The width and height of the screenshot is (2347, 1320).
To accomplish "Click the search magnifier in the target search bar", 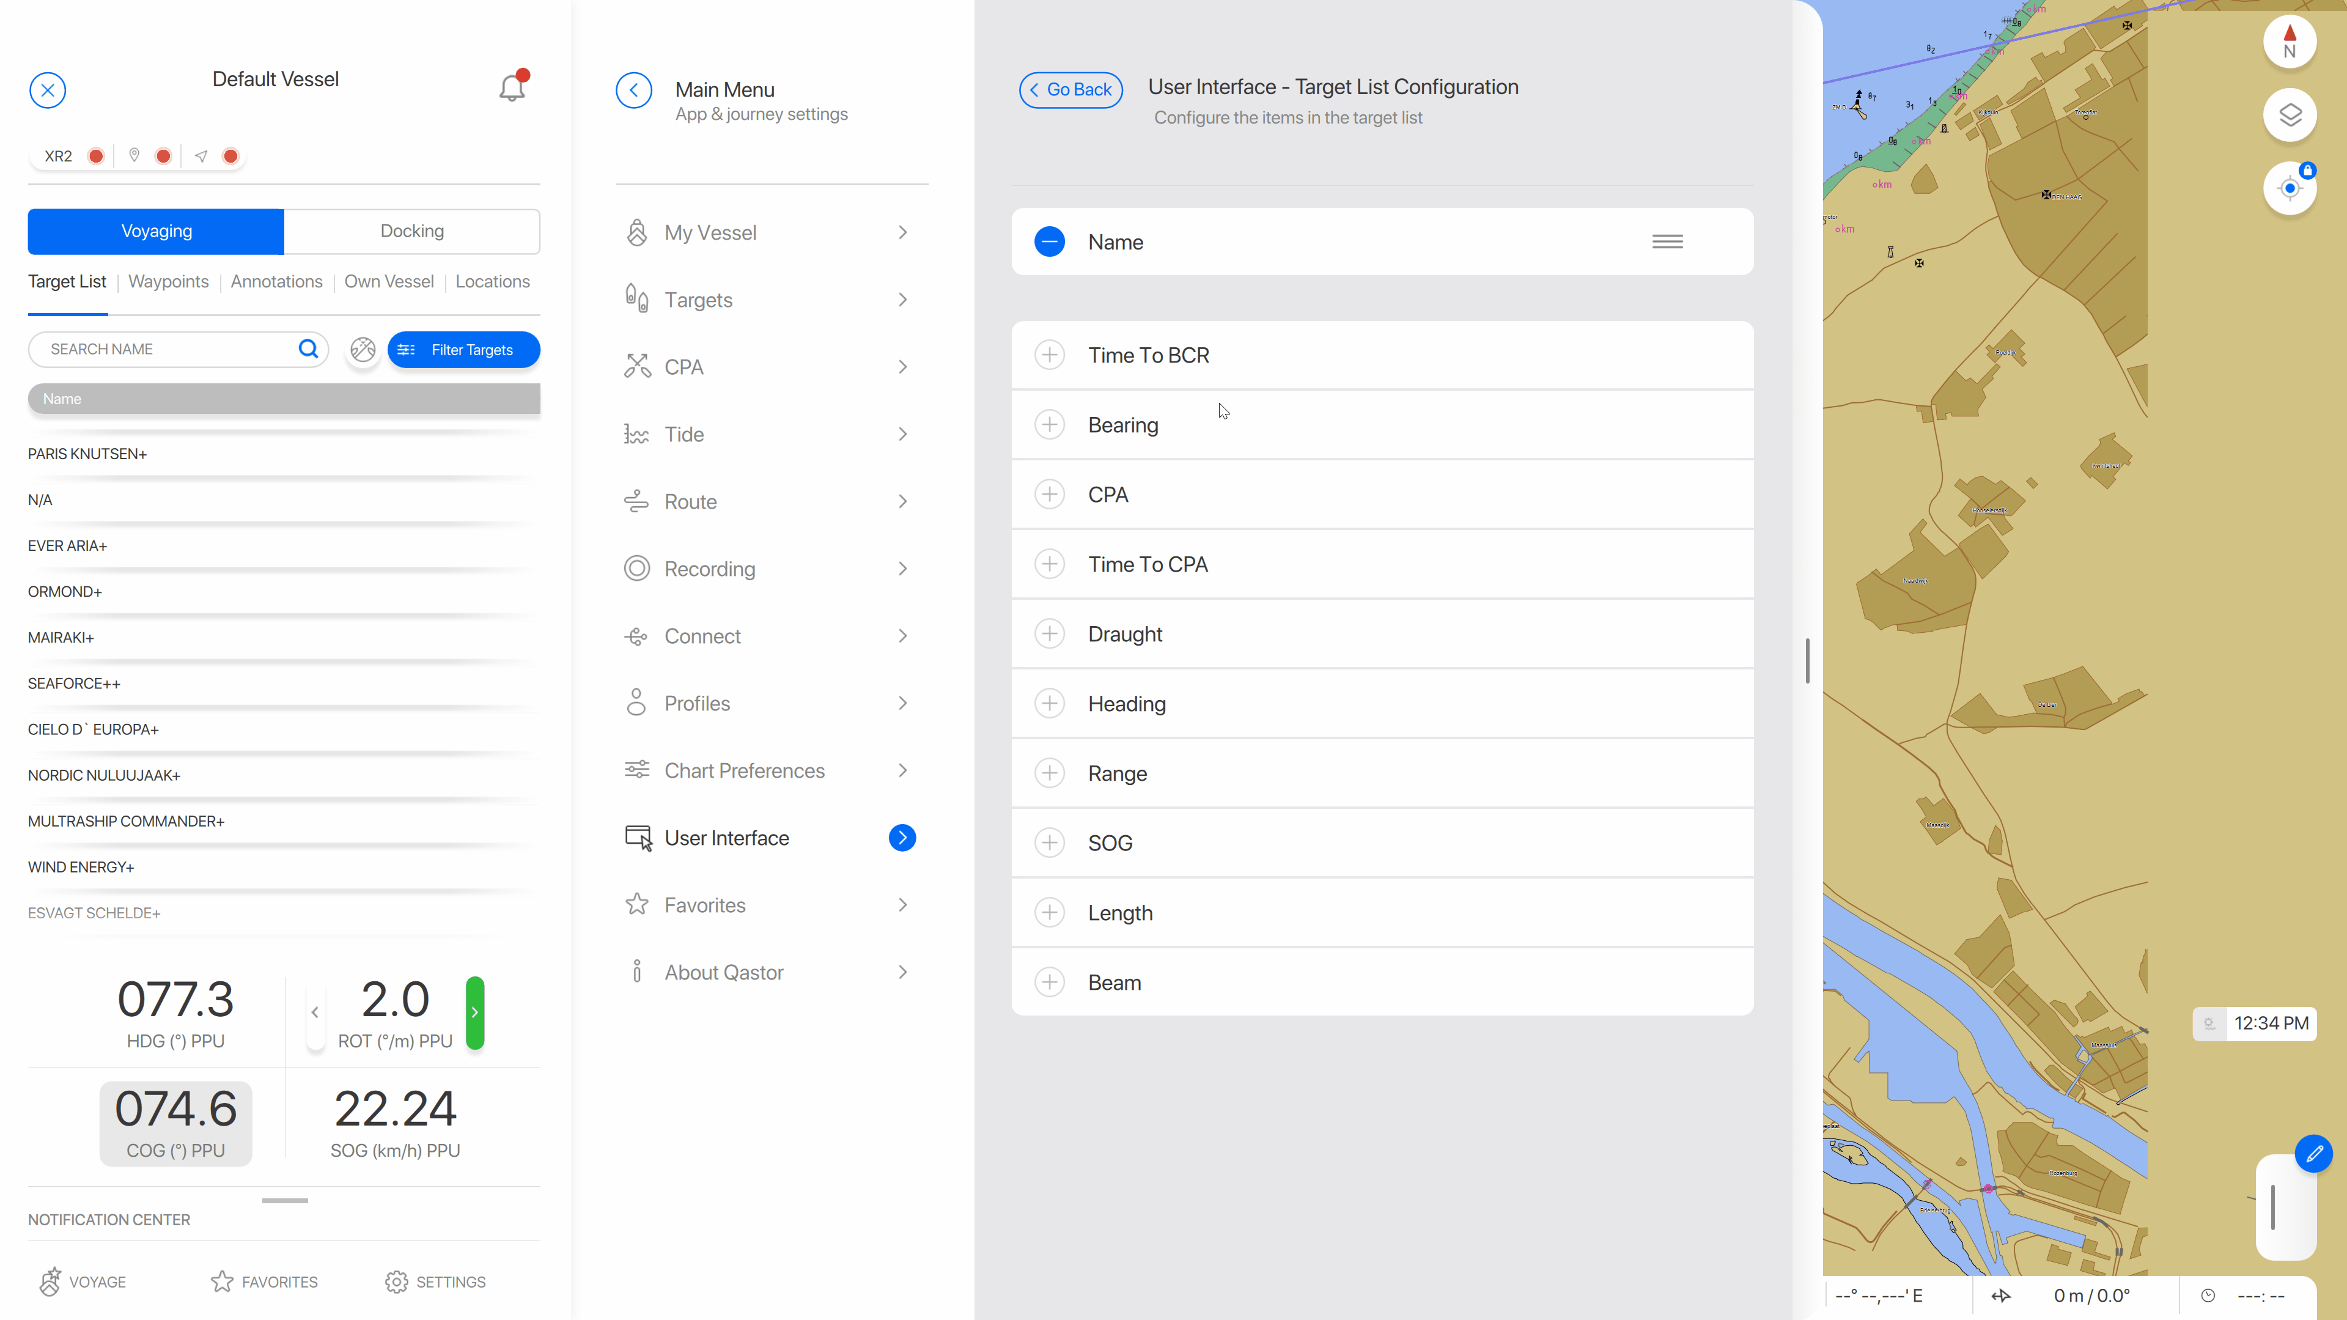I will (x=308, y=349).
